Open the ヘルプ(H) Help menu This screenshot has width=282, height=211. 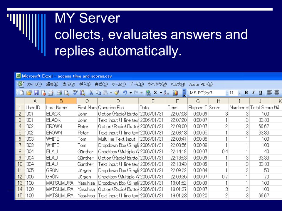tap(178, 84)
